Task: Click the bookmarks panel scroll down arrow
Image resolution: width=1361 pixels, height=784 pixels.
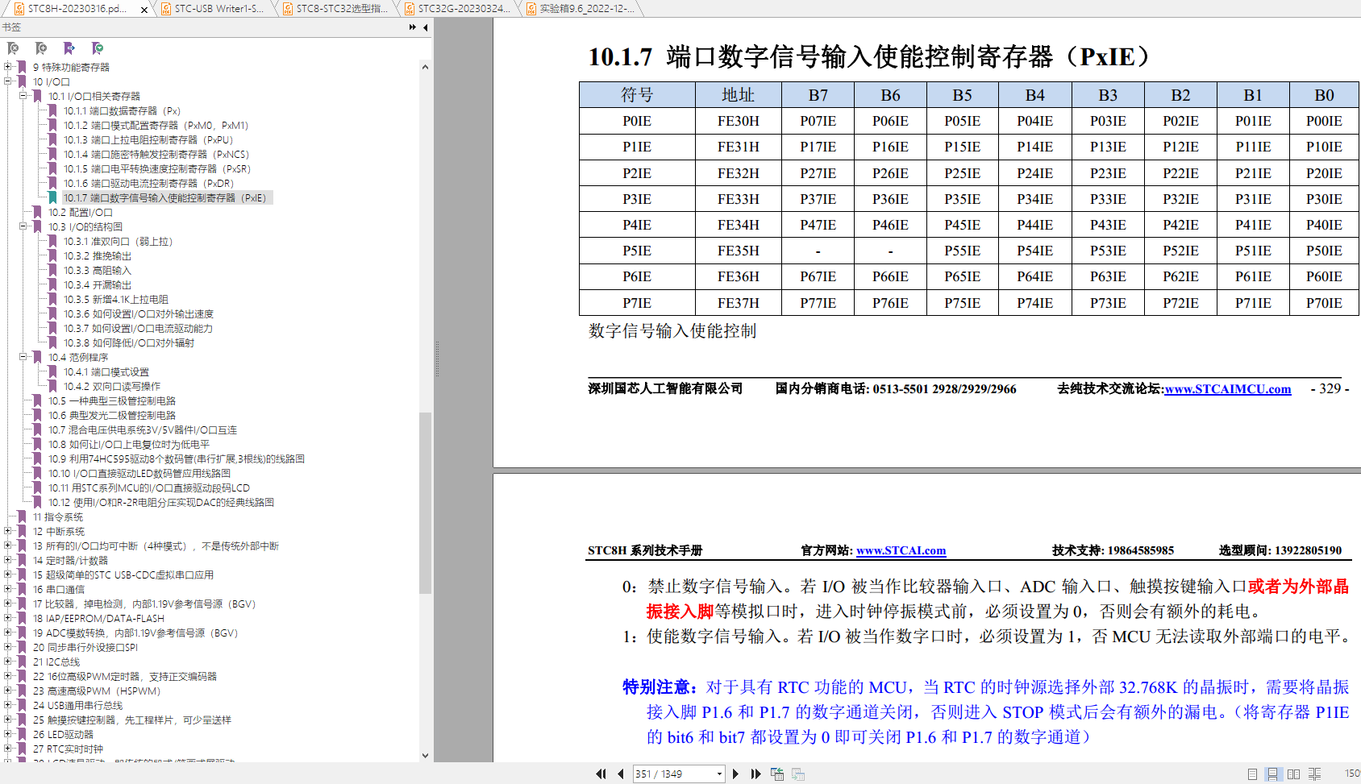Action: pos(425,756)
